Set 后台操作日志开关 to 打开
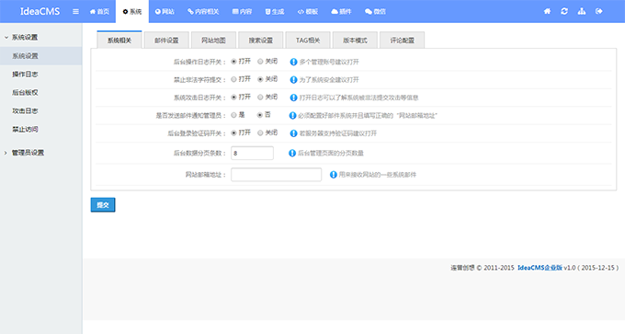Viewport: 625px width, 334px height. 234,62
